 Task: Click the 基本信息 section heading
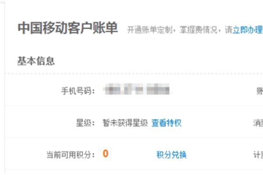[x=36, y=61]
